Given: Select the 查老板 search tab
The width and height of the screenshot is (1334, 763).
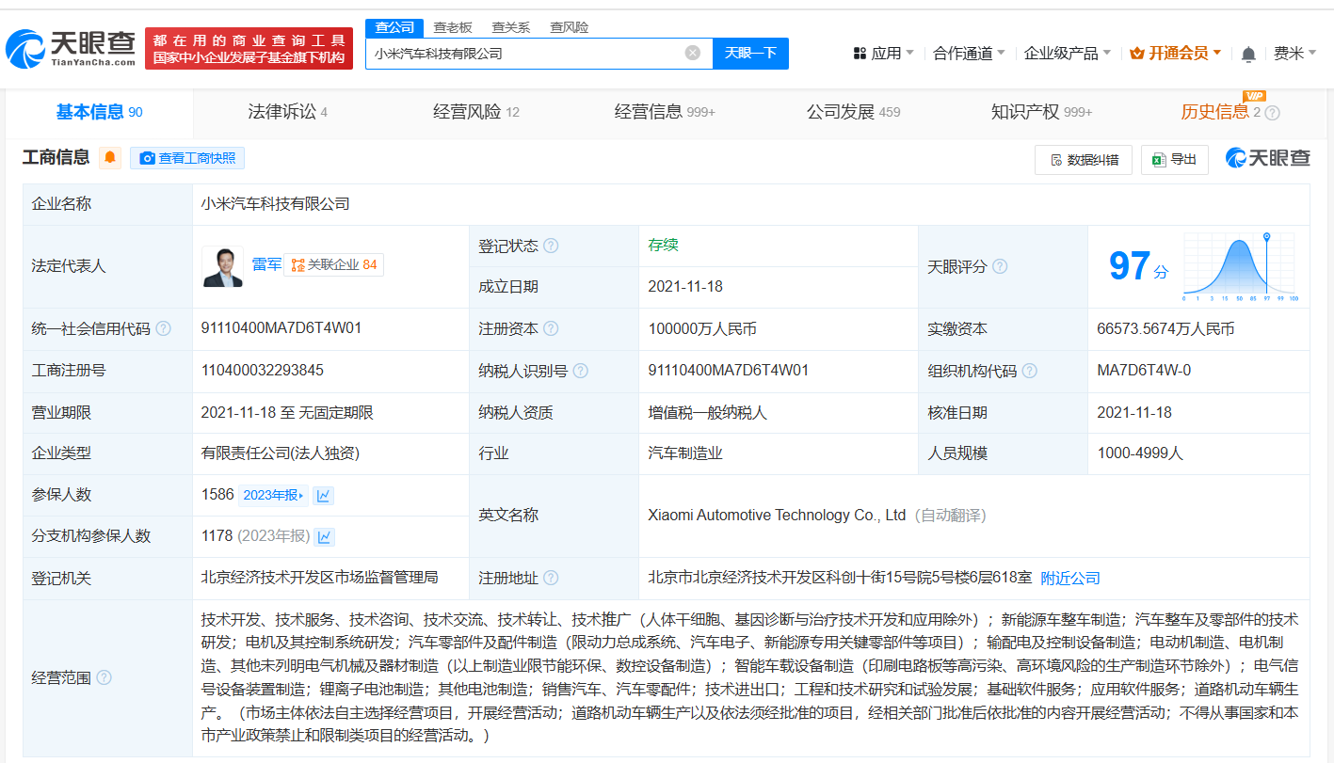Looking at the screenshot, I should click(453, 27).
